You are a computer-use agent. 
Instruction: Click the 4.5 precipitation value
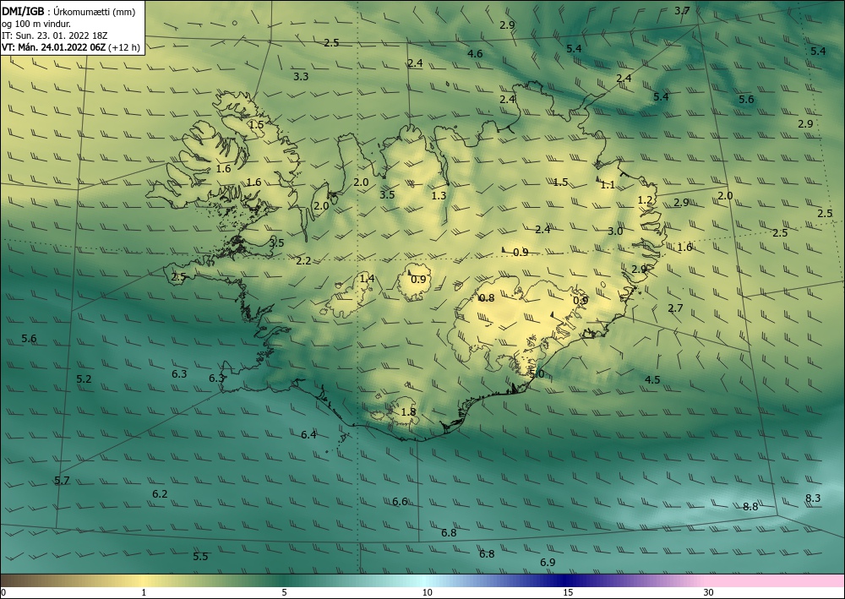652,380
